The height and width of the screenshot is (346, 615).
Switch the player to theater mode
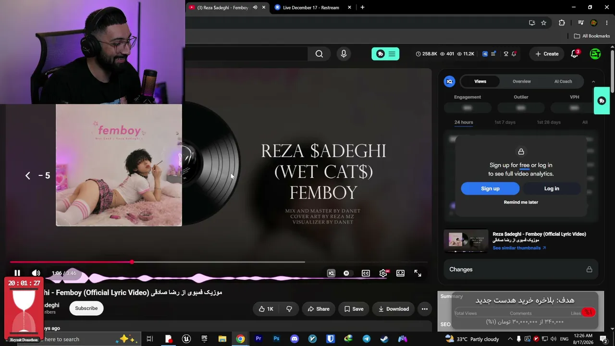pos(400,273)
